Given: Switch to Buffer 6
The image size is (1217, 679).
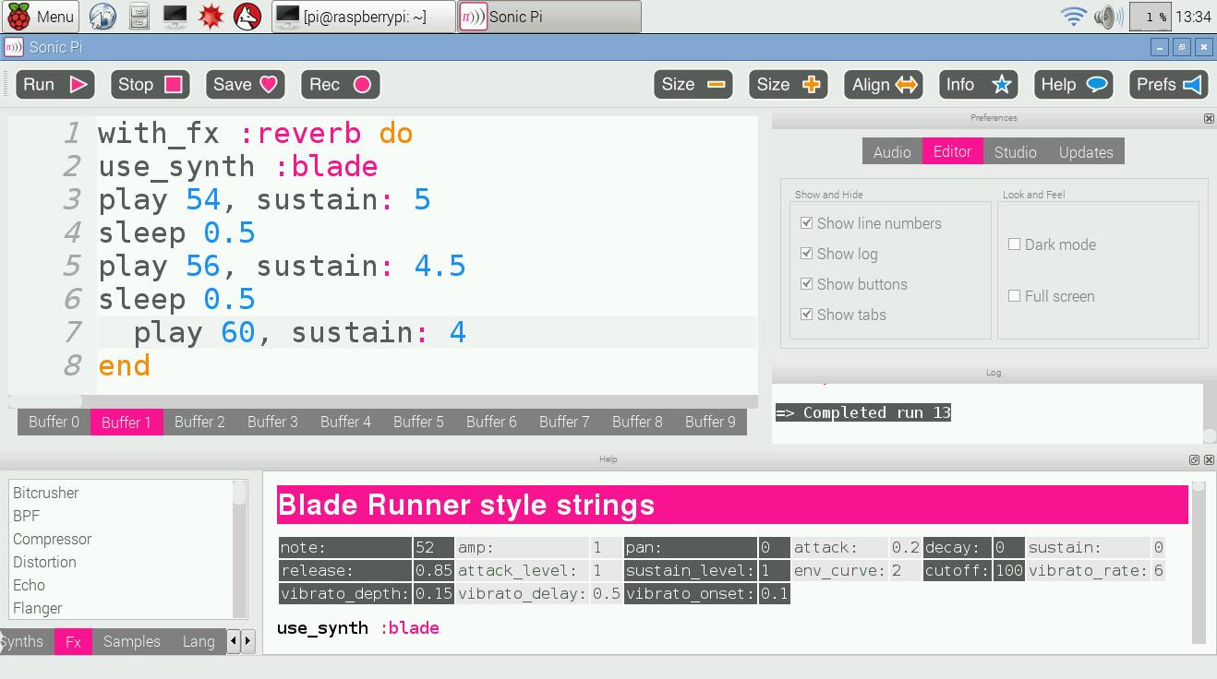Looking at the screenshot, I should 491,422.
